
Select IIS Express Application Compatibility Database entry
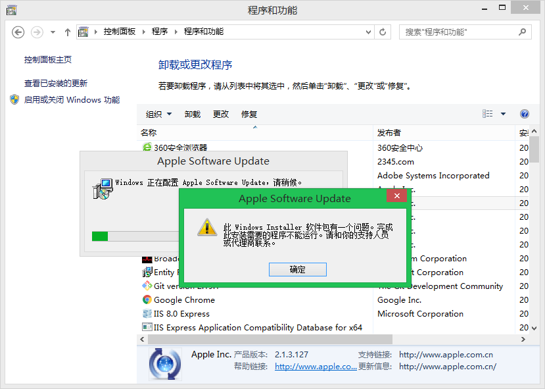258,327
